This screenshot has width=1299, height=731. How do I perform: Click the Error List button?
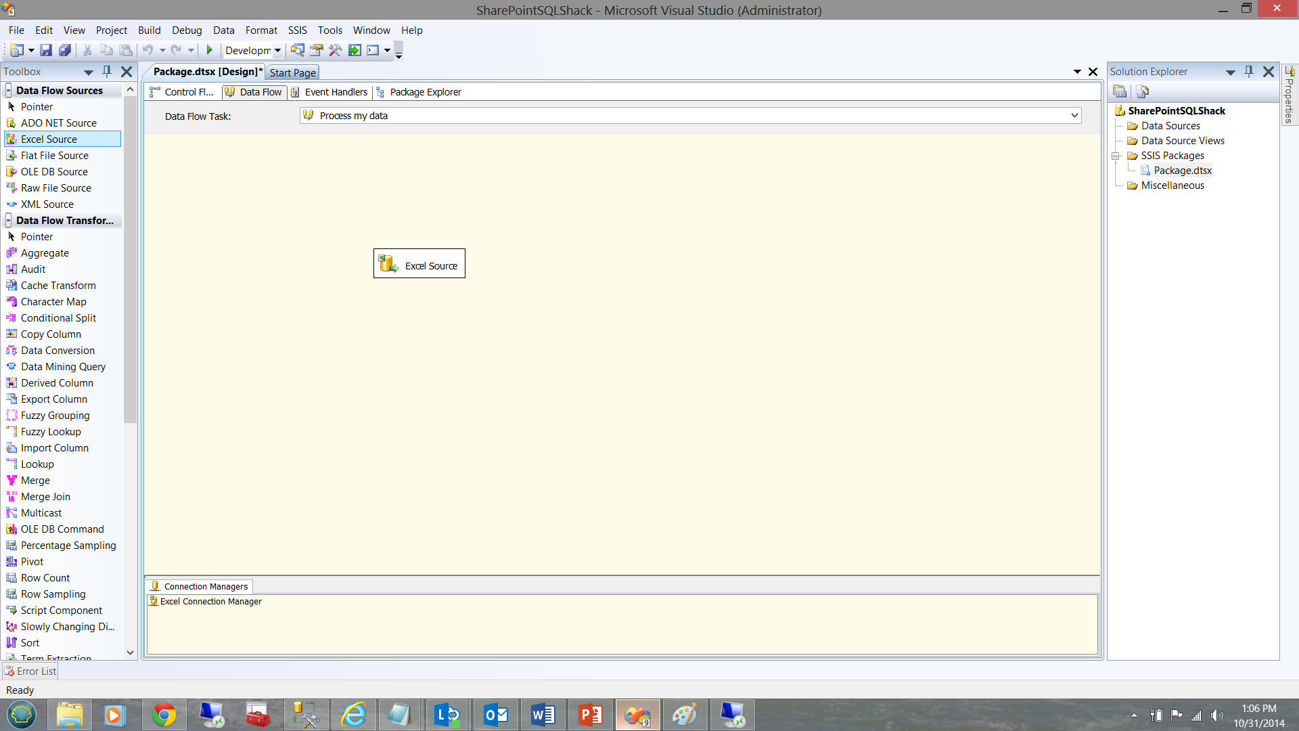coord(30,671)
